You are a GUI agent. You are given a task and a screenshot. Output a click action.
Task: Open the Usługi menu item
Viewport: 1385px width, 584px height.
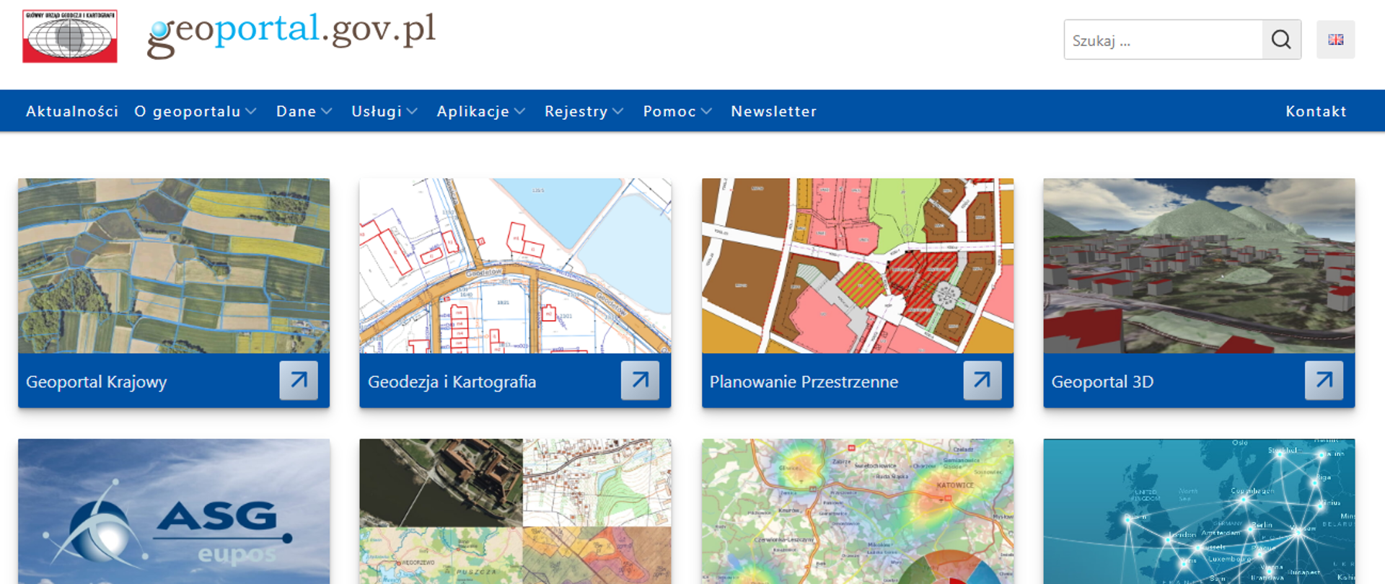click(x=377, y=111)
